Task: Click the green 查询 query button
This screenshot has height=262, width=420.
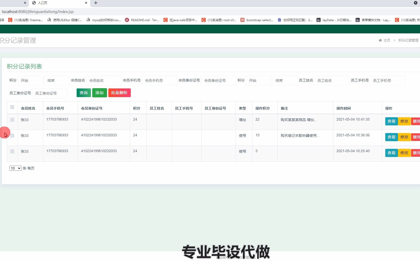Action: 84,93
